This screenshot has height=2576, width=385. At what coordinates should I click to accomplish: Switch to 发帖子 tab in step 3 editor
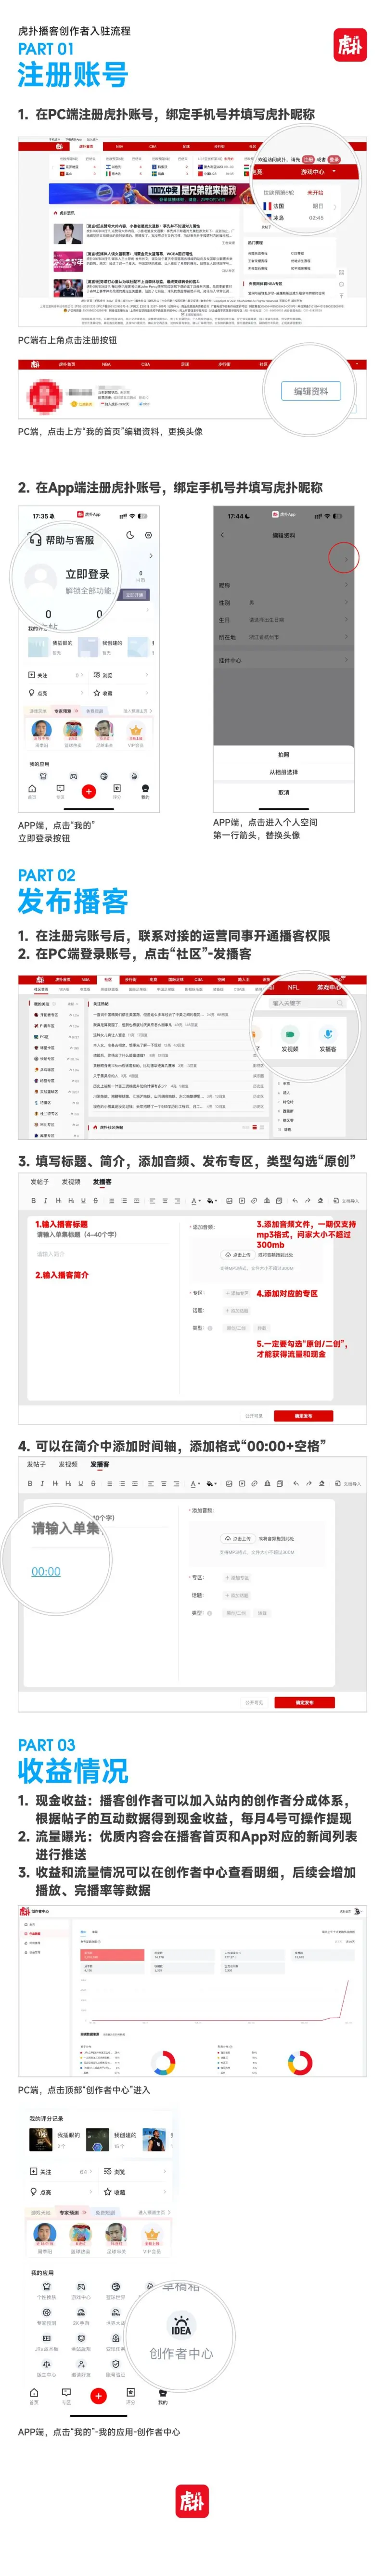pyautogui.click(x=39, y=1181)
